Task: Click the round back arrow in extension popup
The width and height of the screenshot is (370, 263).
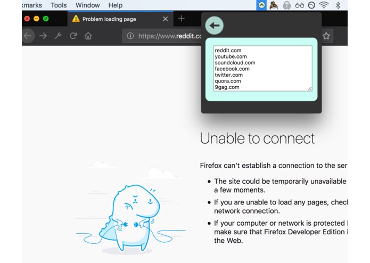Action: coord(214,26)
